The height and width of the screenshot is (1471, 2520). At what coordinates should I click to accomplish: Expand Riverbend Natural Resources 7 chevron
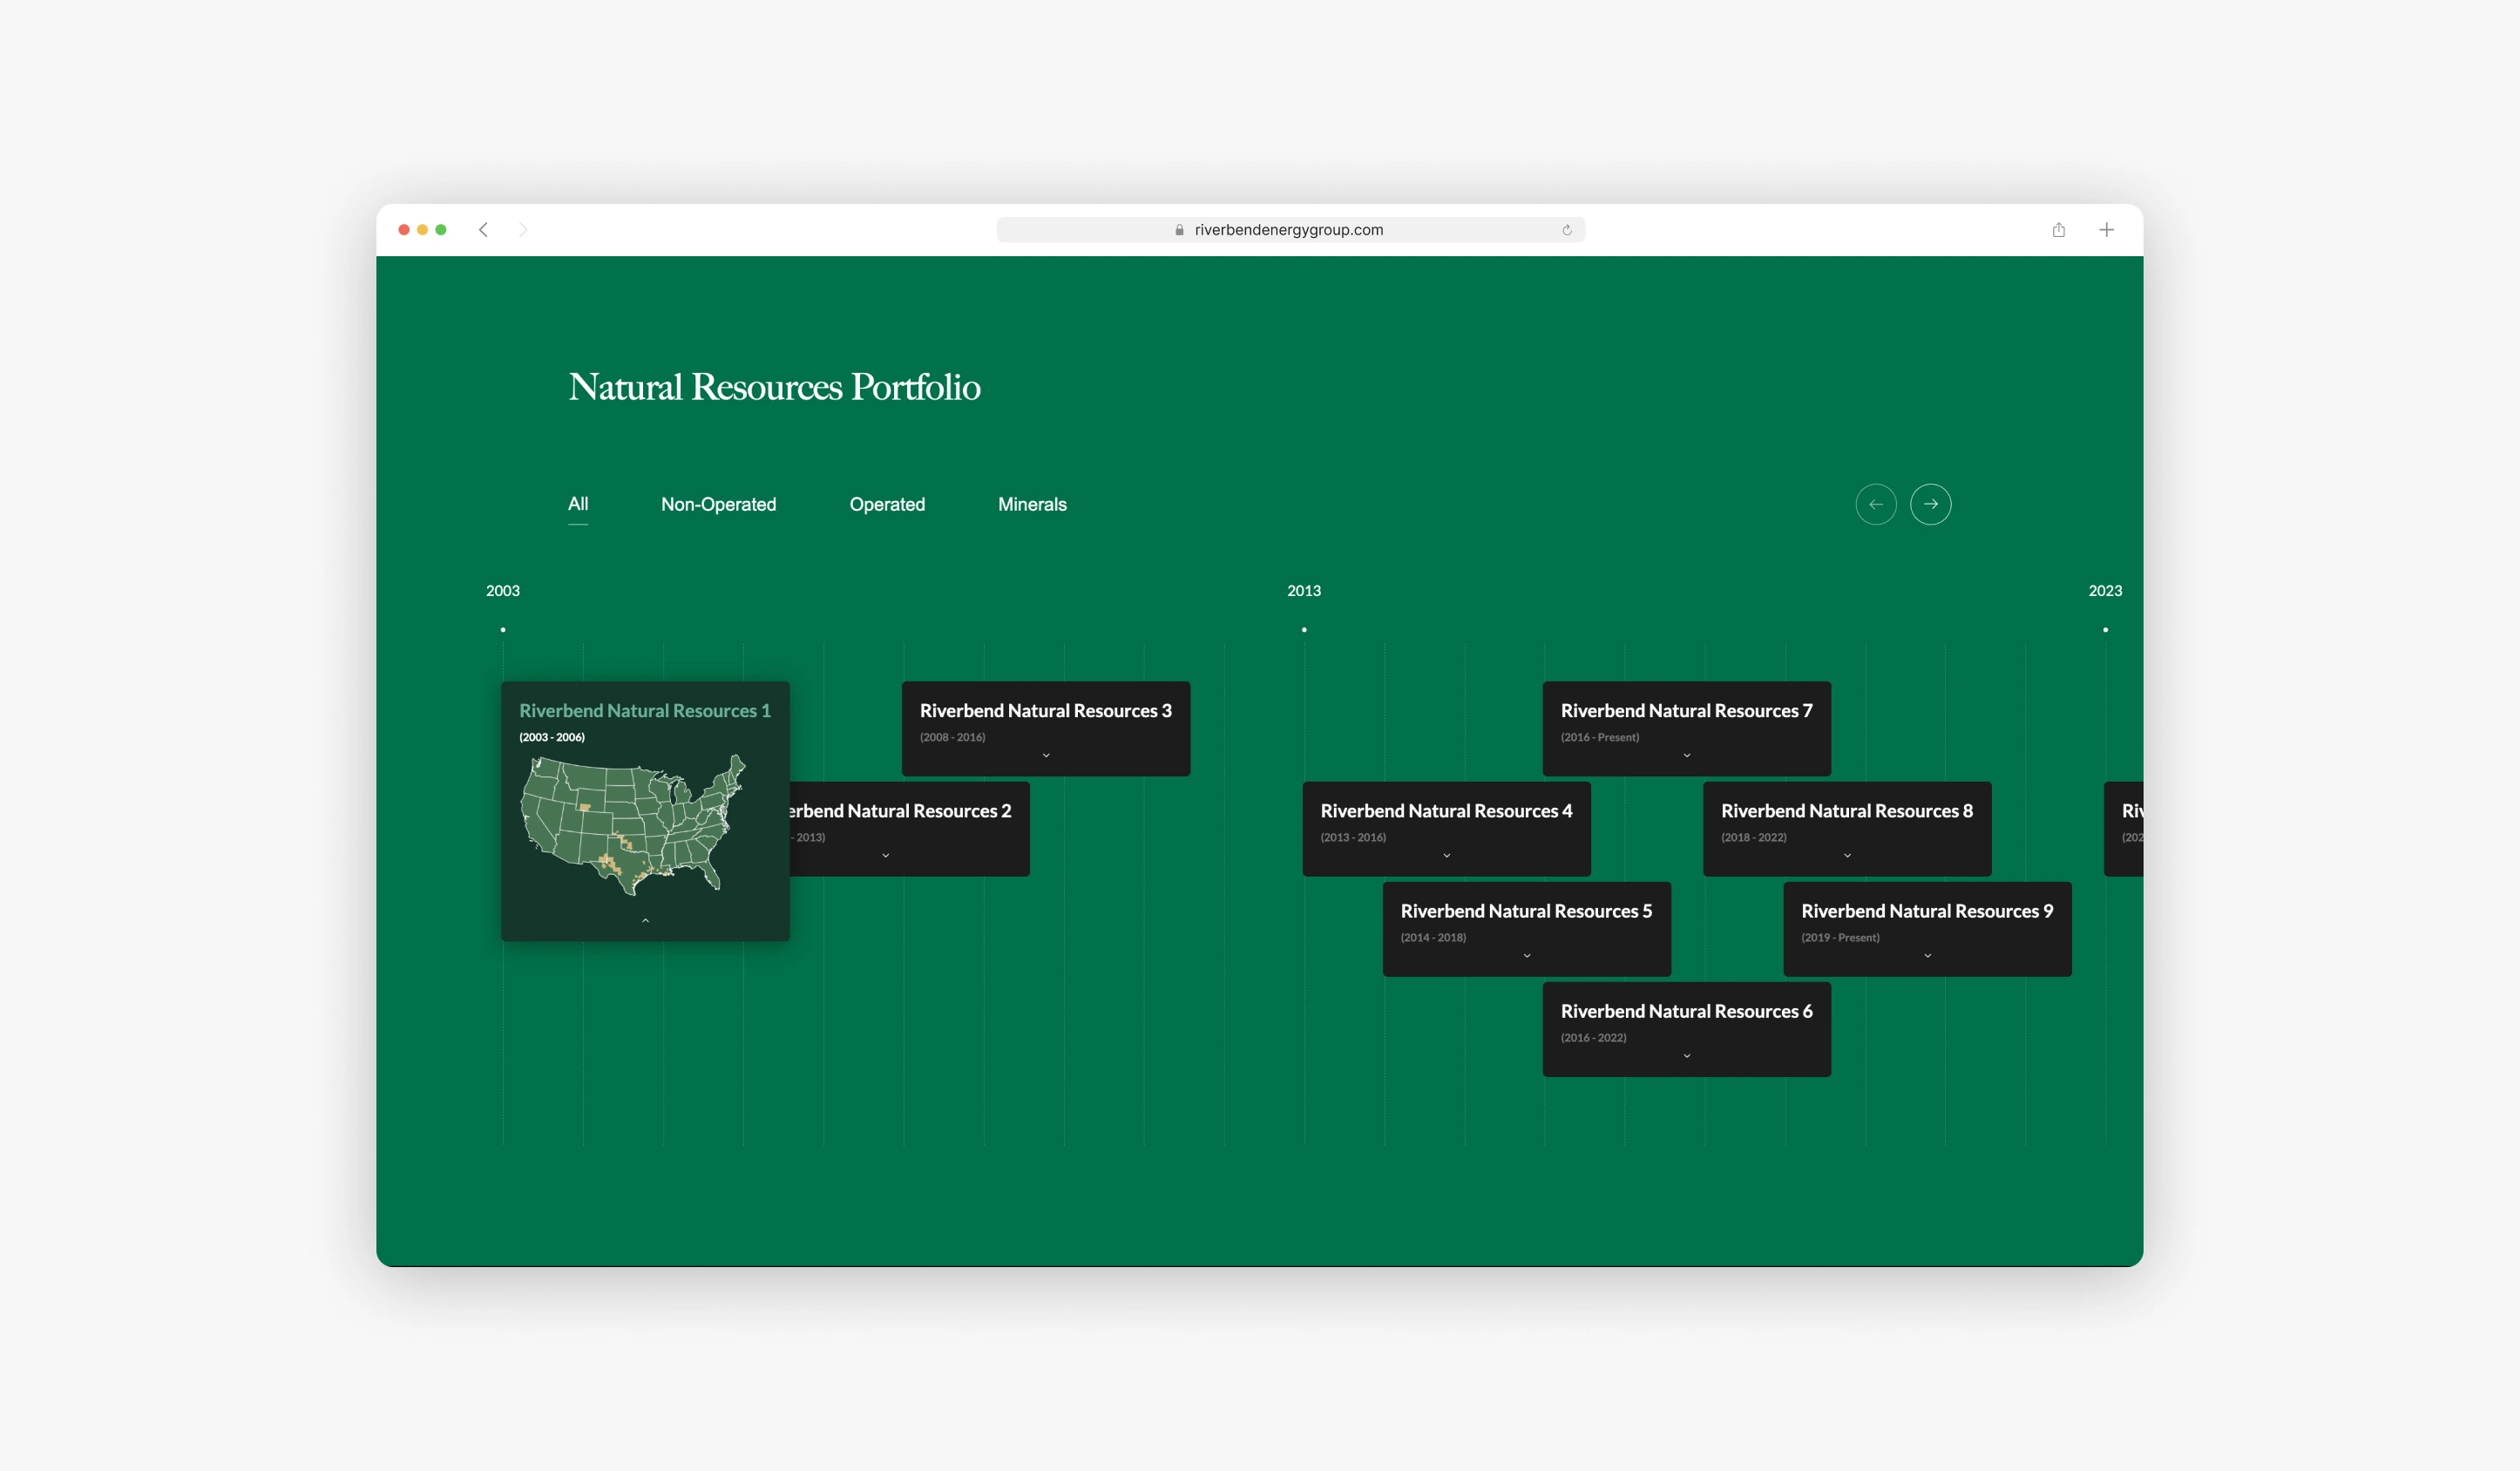tap(1686, 756)
